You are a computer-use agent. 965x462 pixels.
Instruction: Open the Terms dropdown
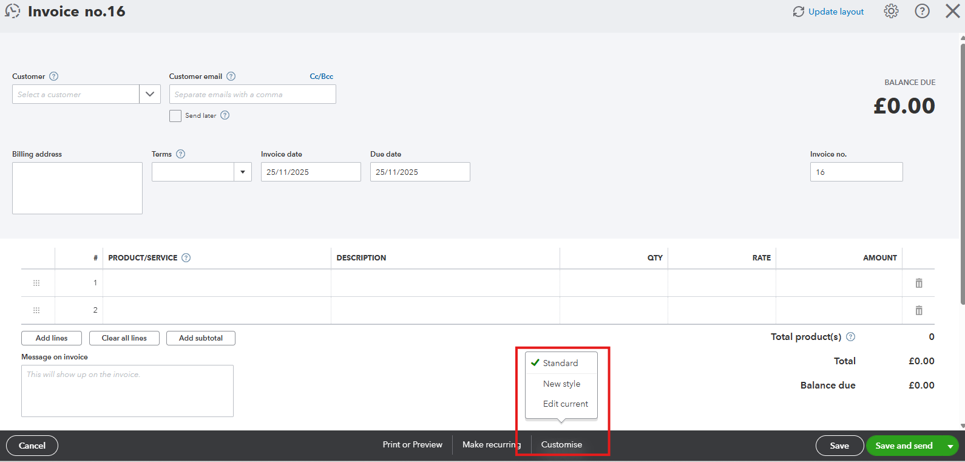click(x=242, y=172)
